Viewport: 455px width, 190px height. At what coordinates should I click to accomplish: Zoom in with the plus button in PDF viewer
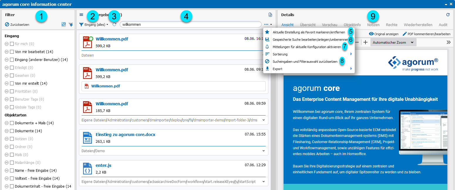coord(365,42)
